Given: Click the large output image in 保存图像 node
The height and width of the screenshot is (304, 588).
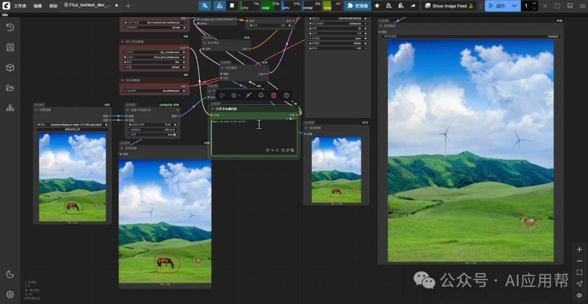Looking at the screenshot, I should 470,151.
